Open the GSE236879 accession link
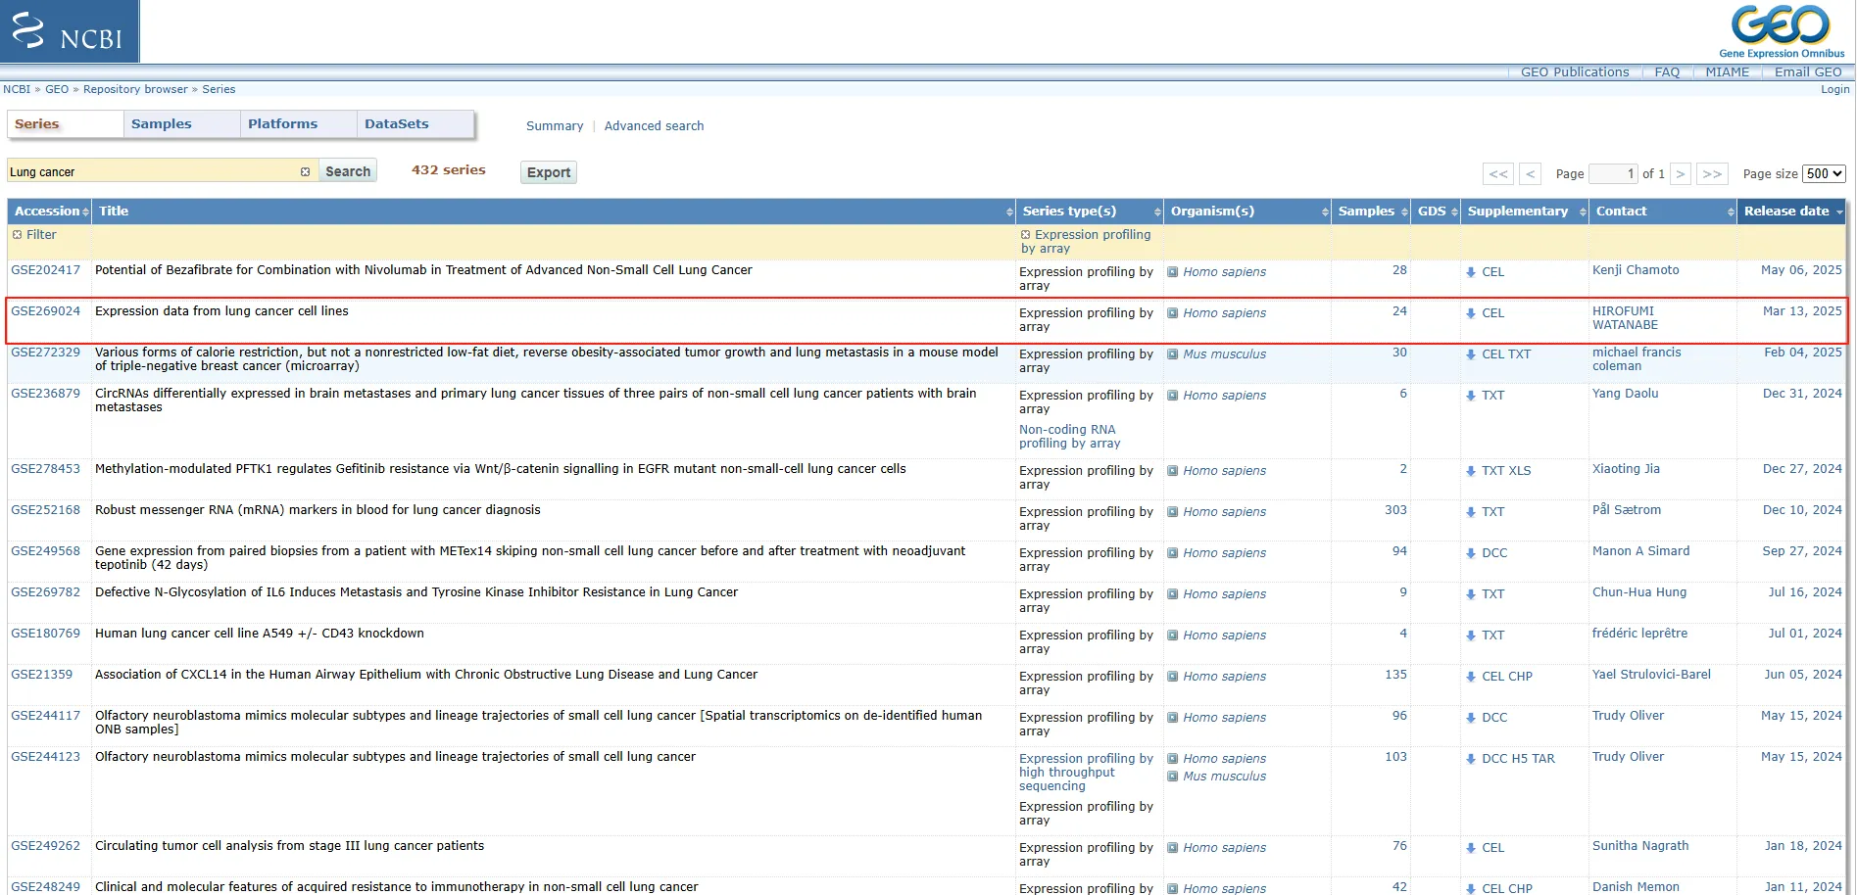The image size is (1857, 895). (45, 394)
